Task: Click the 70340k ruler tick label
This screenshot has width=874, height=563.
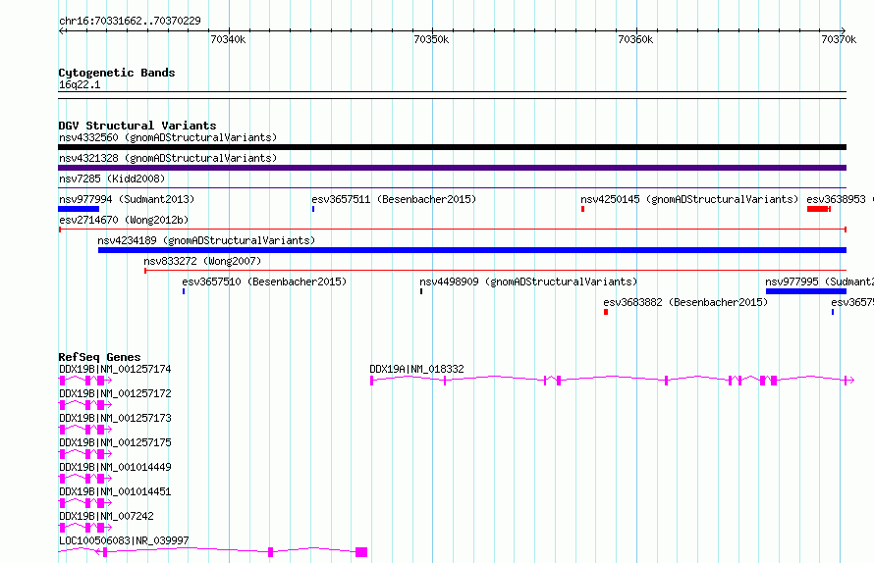Action: point(228,39)
